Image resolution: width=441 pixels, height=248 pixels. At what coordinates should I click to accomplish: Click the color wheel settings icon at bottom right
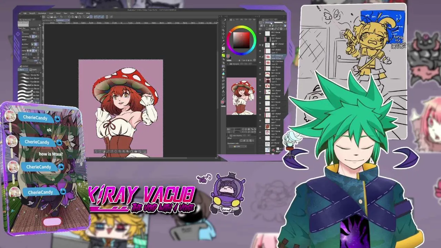tap(255, 60)
